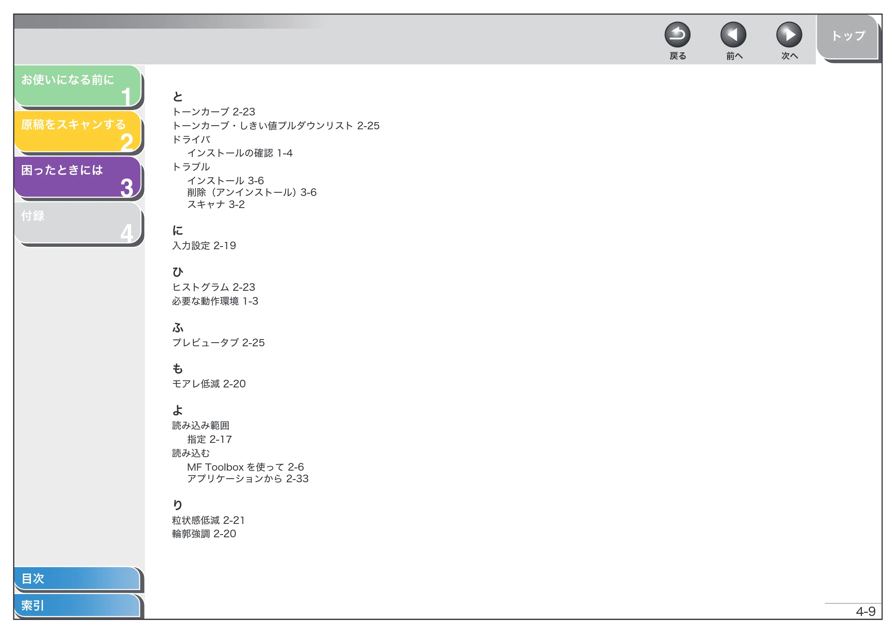Go to previous page with 前へ icon
Viewport: 895px width, 633px height.
pos(733,35)
